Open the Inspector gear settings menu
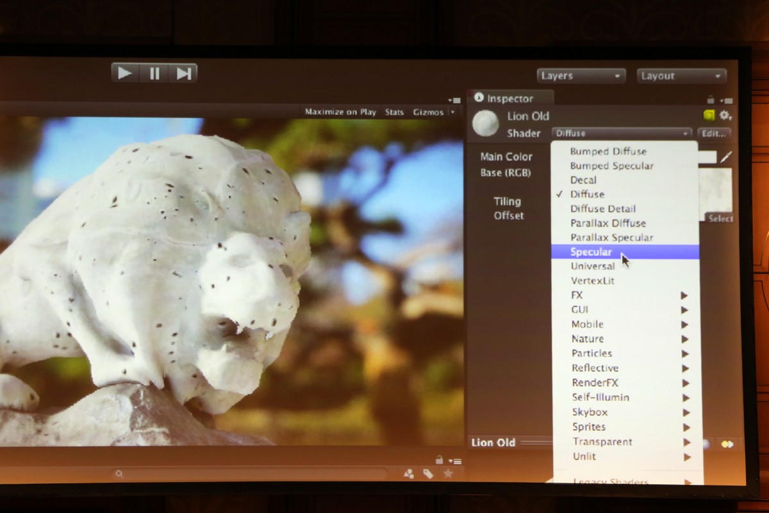The width and height of the screenshot is (769, 513). point(725,115)
